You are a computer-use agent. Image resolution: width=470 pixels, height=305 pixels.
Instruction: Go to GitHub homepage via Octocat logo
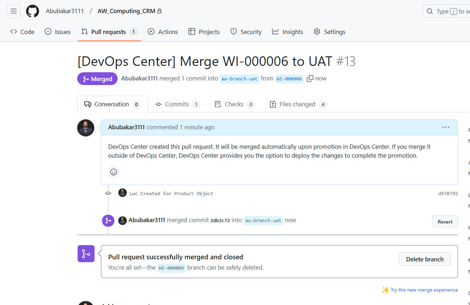point(33,11)
